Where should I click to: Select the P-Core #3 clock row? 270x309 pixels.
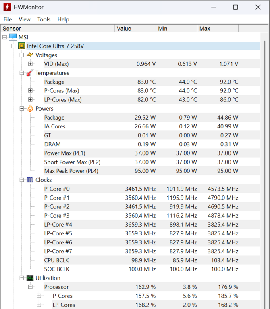pos(152,216)
